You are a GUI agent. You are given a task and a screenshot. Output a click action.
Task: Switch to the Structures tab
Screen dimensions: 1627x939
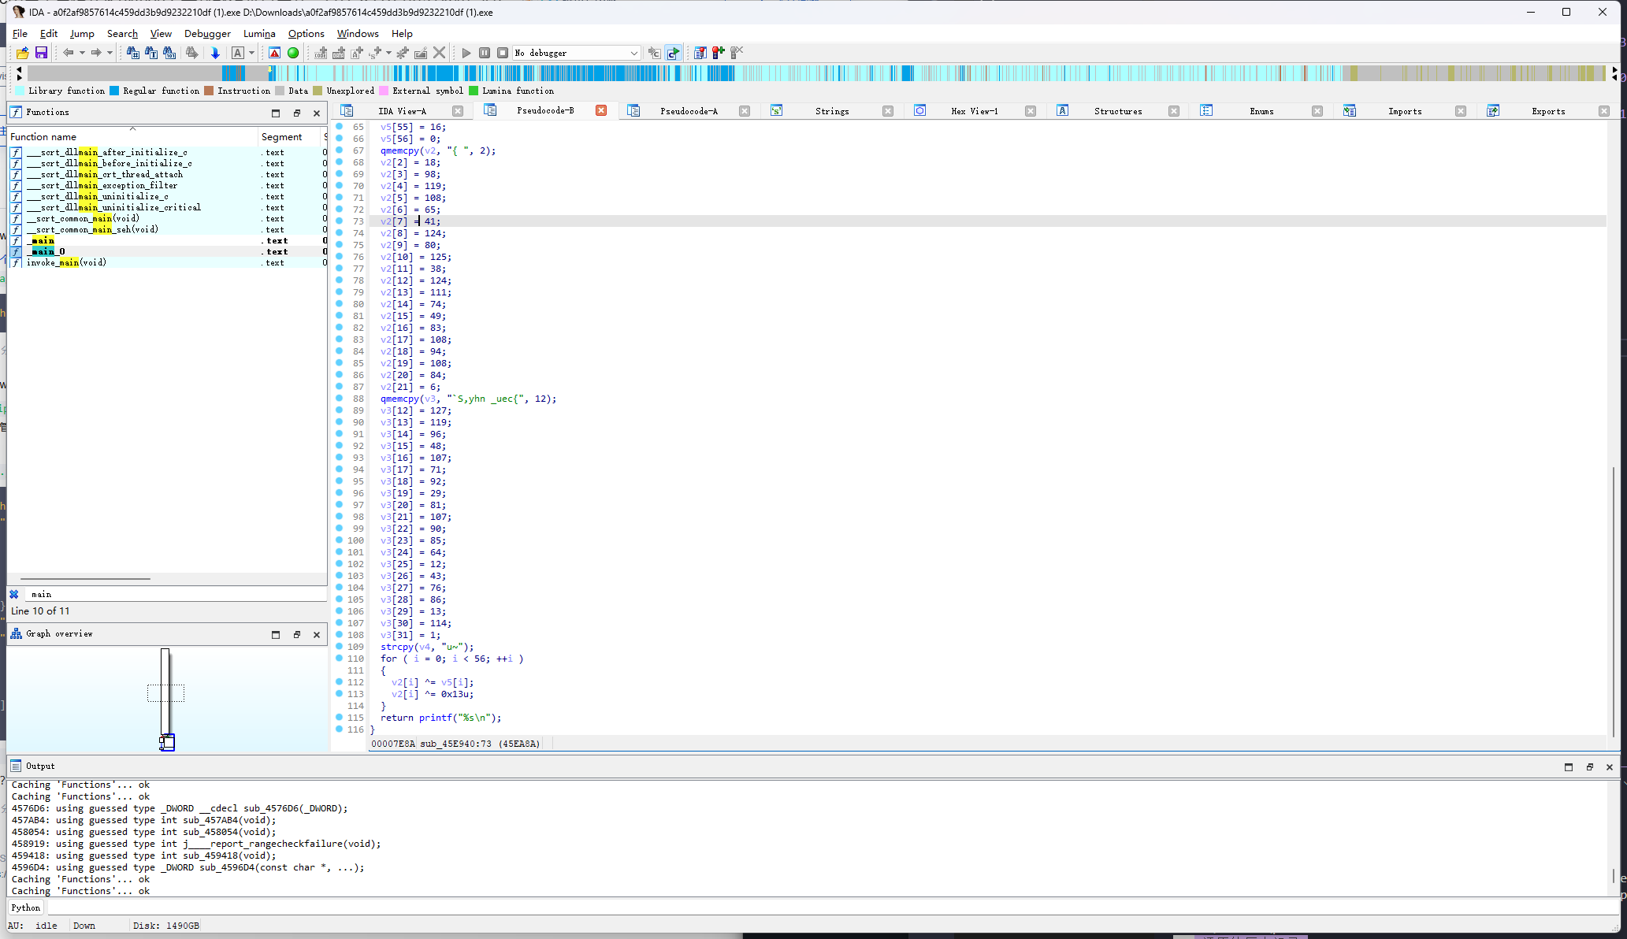(x=1118, y=111)
